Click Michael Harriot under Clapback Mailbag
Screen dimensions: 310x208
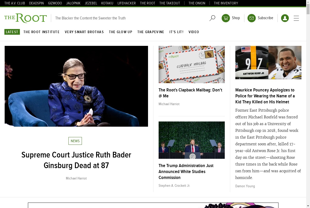tap(169, 104)
